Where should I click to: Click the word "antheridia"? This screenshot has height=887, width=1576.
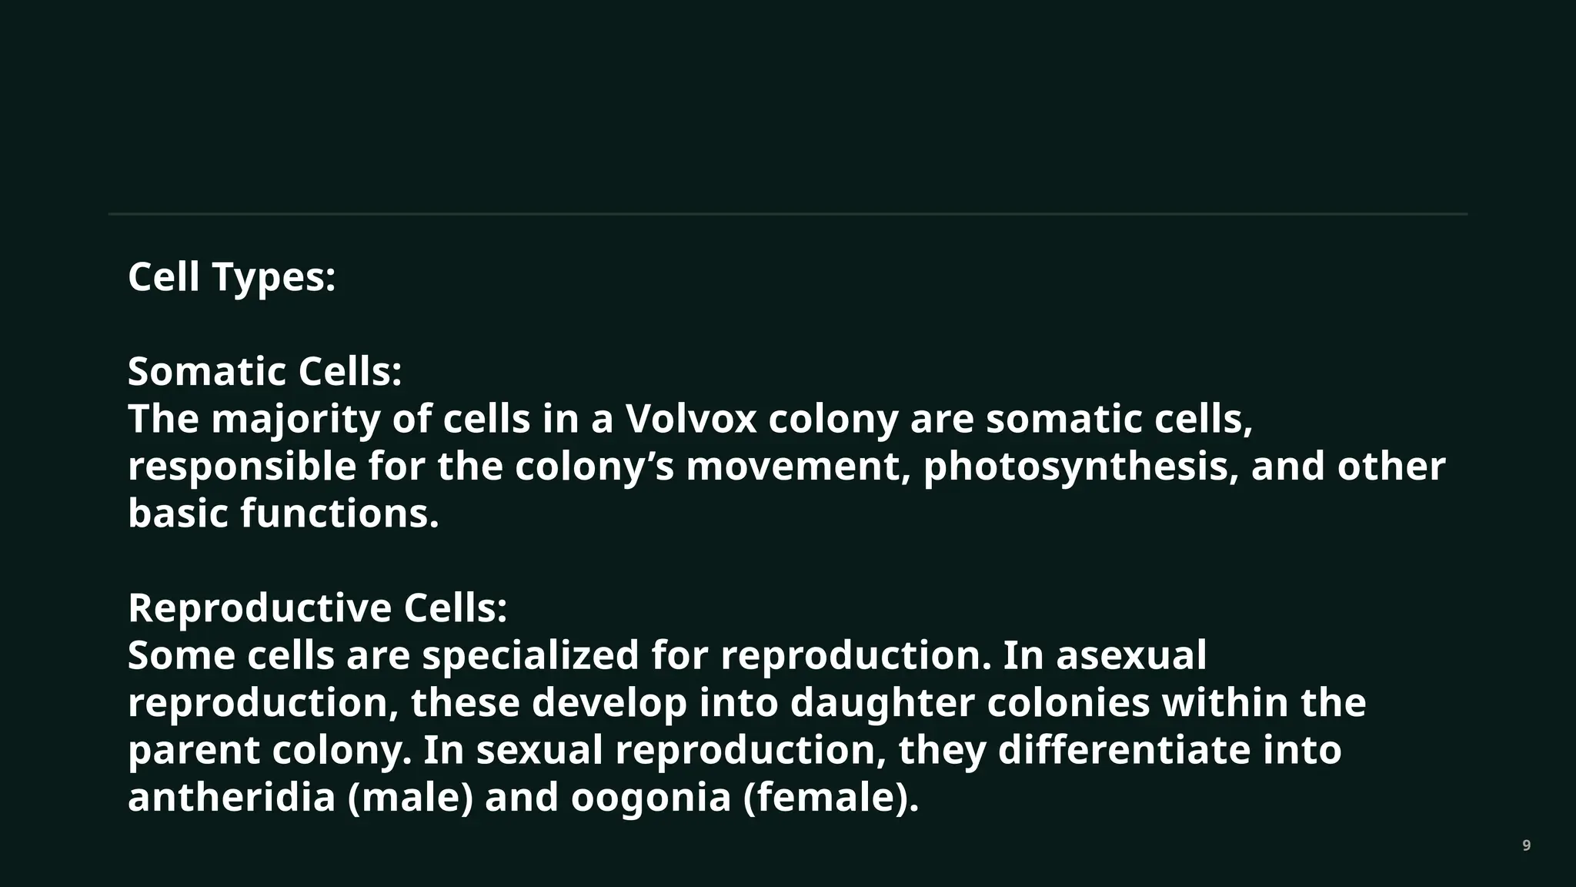click(232, 797)
